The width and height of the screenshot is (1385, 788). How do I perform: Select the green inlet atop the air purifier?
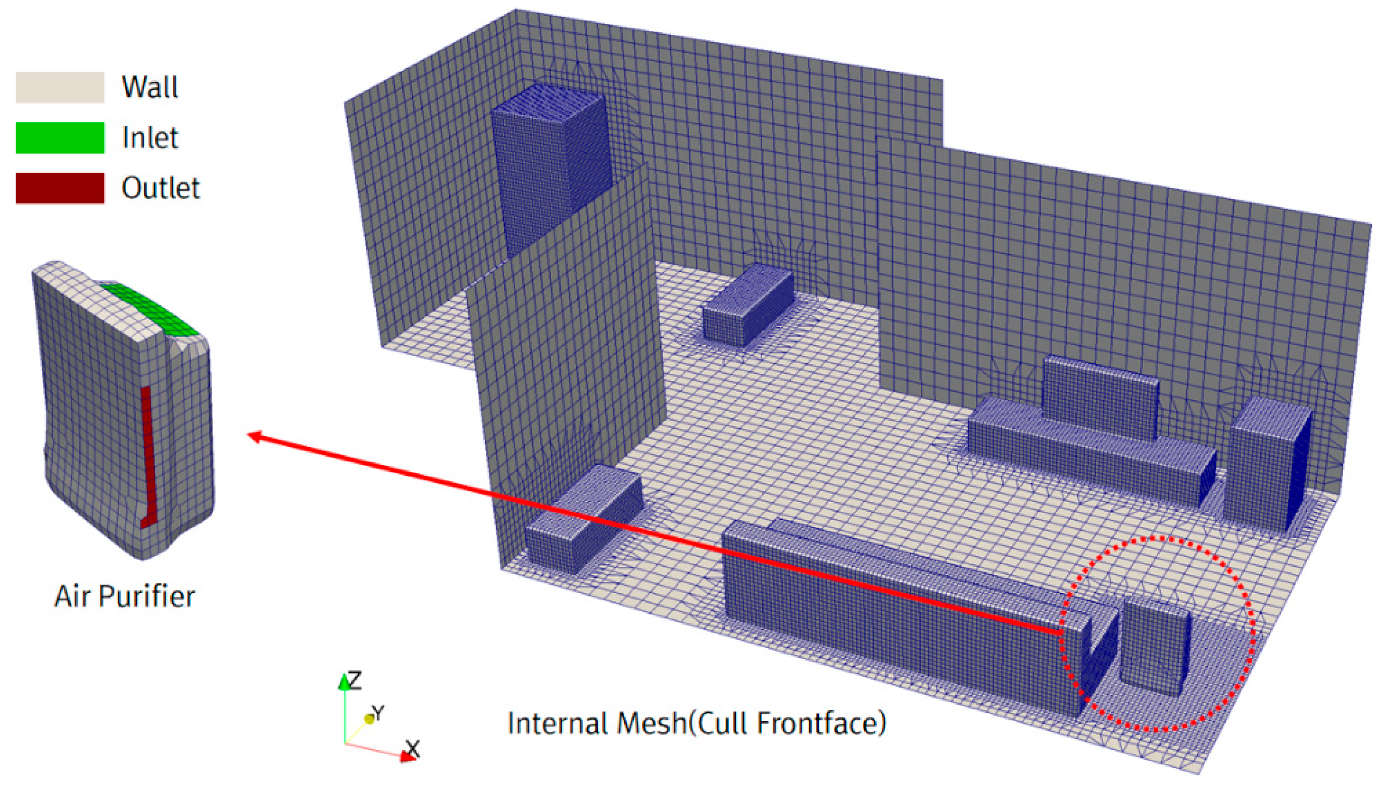click(149, 310)
